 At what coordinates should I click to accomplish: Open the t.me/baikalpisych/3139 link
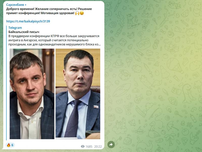[x=28, y=21]
